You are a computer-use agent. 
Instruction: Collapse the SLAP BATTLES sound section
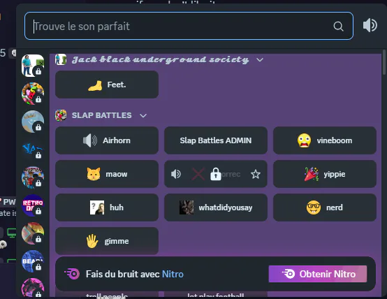143,115
